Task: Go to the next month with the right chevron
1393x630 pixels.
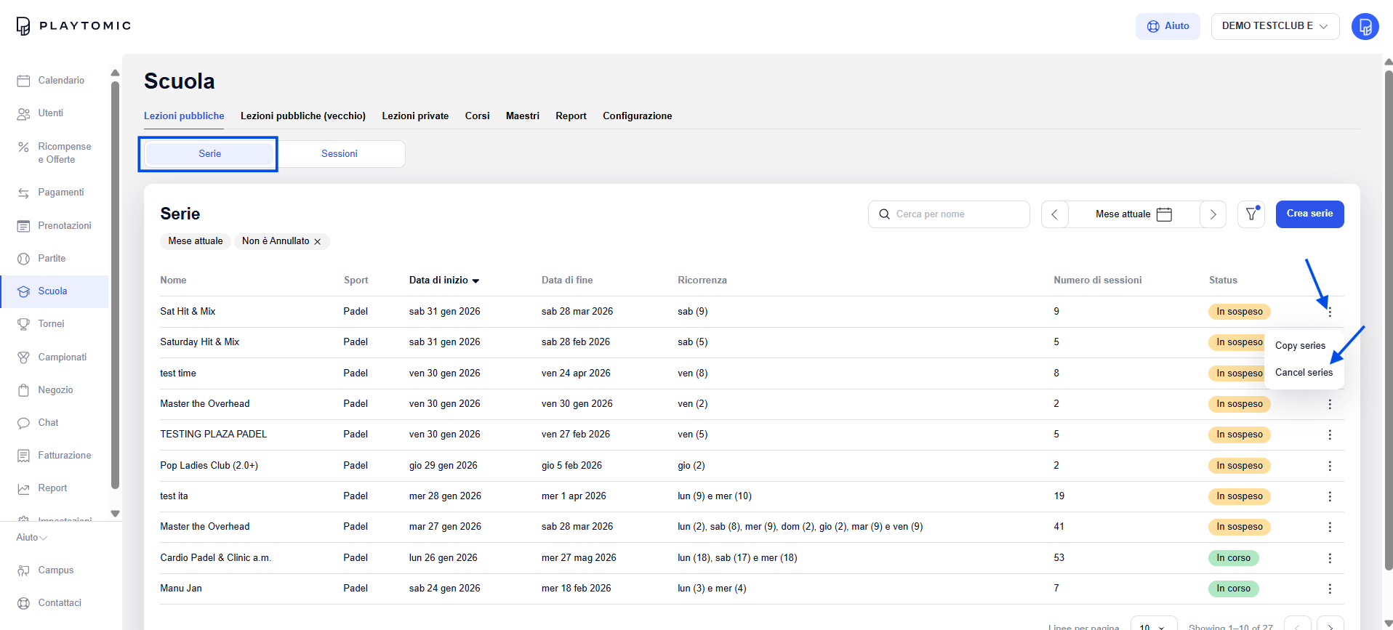Action: click(x=1213, y=214)
